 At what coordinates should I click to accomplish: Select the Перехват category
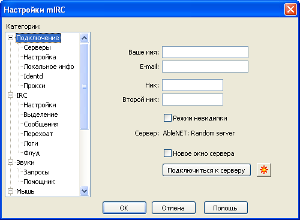click(x=38, y=134)
